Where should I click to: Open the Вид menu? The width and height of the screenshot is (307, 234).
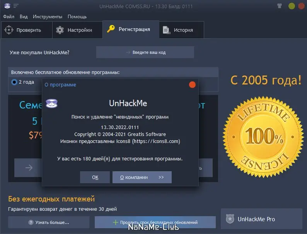(24, 17)
